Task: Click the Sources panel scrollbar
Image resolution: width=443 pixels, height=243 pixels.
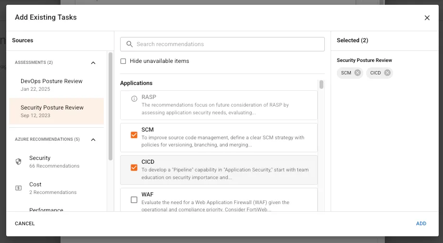Action: pos(111,107)
